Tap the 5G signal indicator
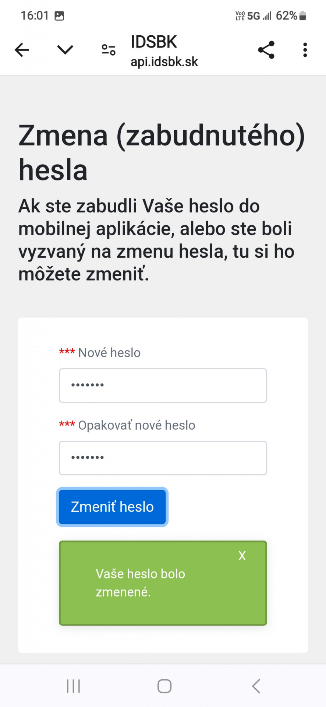 tap(254, 16)
